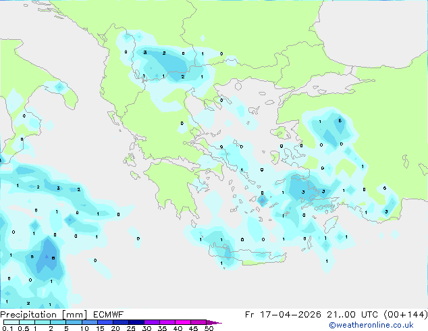Screen dimensions: 428x331
Task: Click the legend label "10"
Action: (84, 328)
